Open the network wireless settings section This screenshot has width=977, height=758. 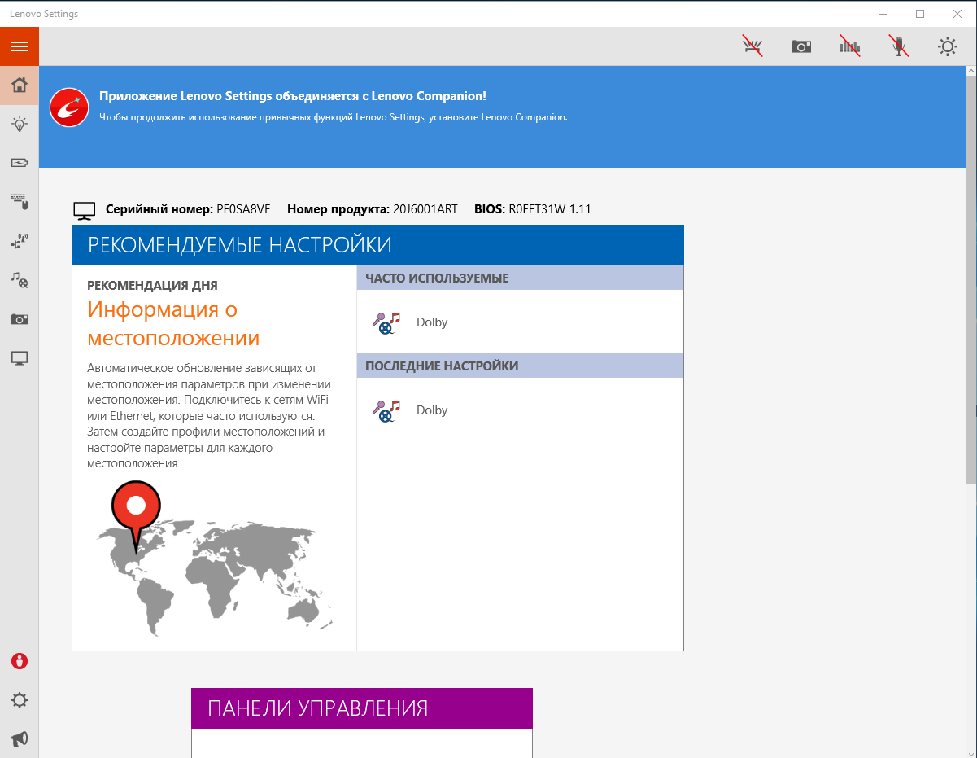point(20,241)
